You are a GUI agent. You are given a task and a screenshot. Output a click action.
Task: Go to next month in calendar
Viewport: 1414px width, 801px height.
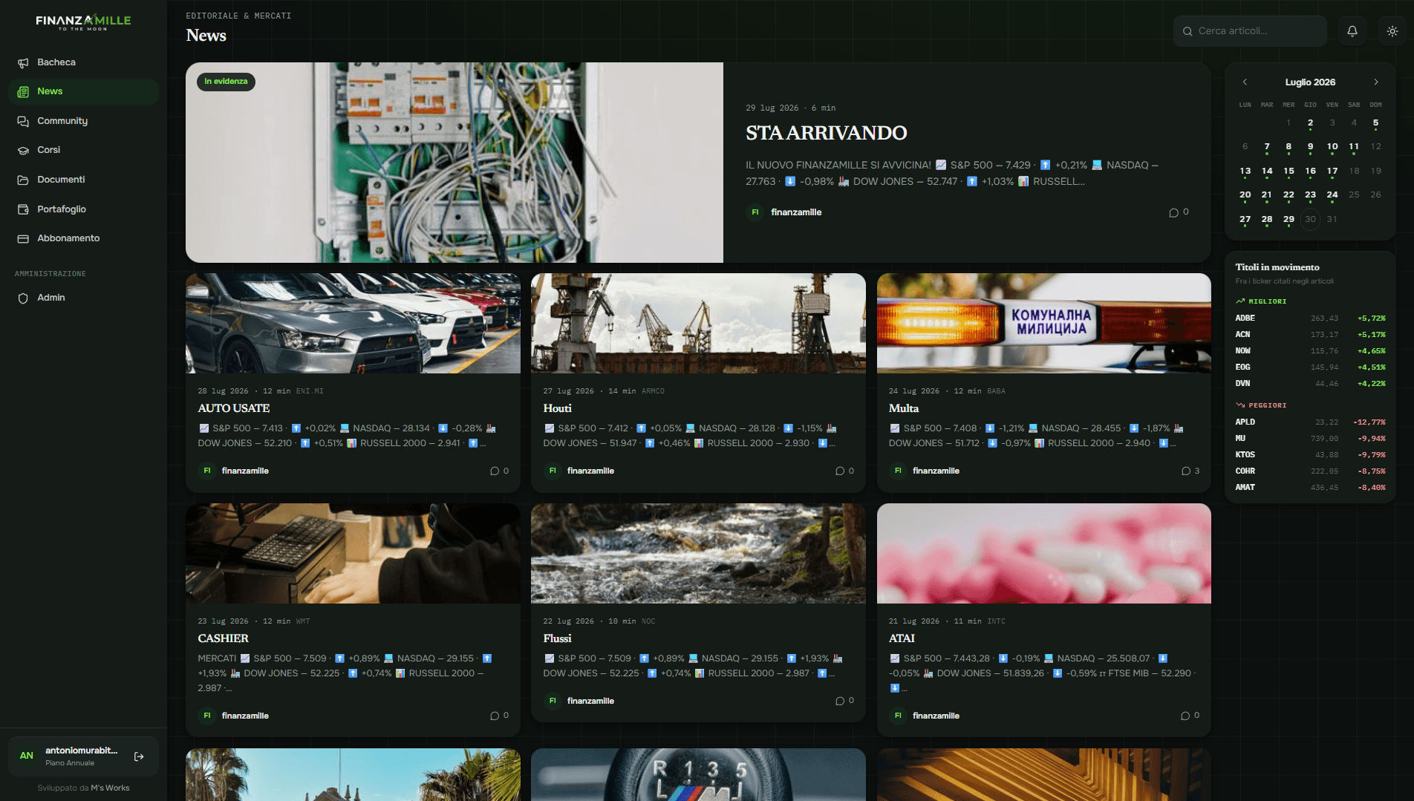click(1375, 82)
